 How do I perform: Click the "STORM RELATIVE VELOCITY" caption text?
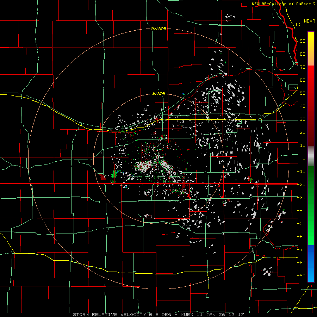click(109, 315)
